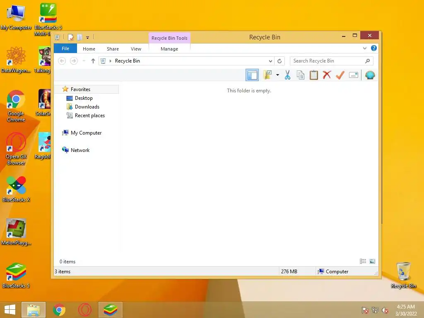Click Recycle Bin in the address bar
424x318 pixels.
point(128,61)
